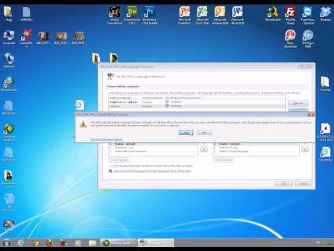Select English default row in editing languages list
The width and height of the screenshot is (334, 251).
point(197,102)
